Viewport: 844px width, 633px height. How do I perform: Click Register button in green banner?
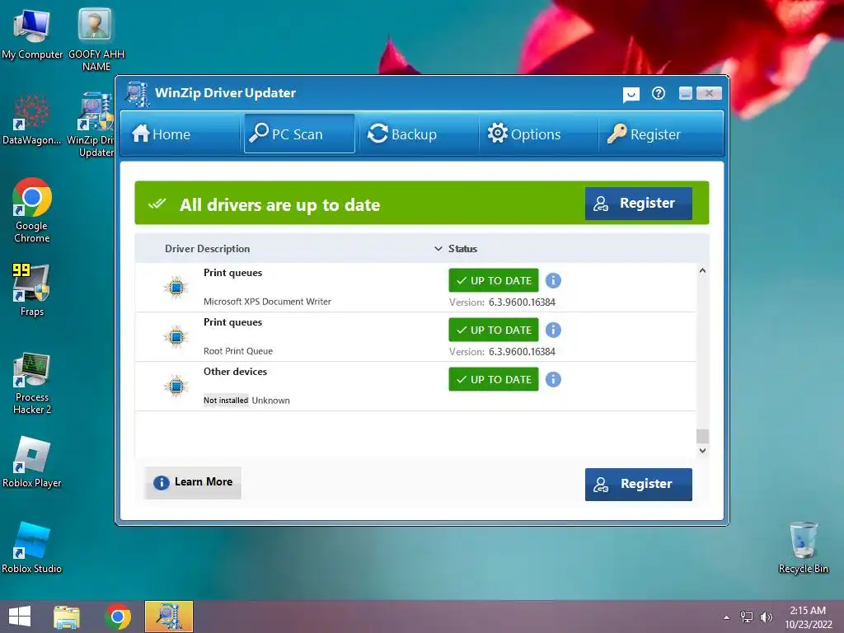pos(639,203)
